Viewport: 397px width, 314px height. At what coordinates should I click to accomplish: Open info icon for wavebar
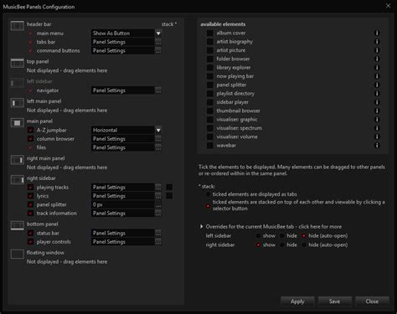tap(377, 146)
